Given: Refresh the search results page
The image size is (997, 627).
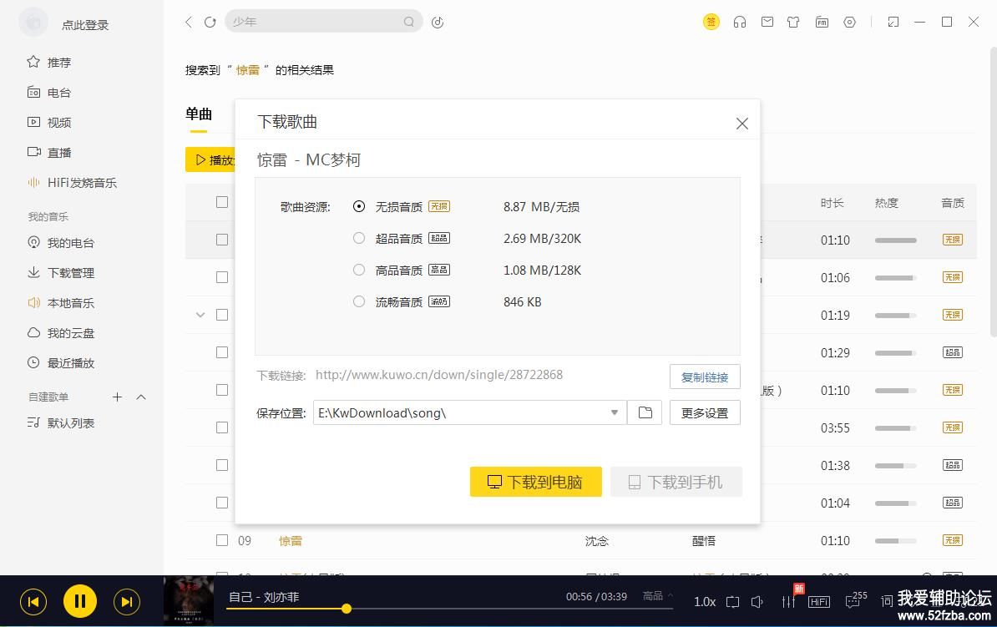Looking at the screenshot, I should 210,23.
